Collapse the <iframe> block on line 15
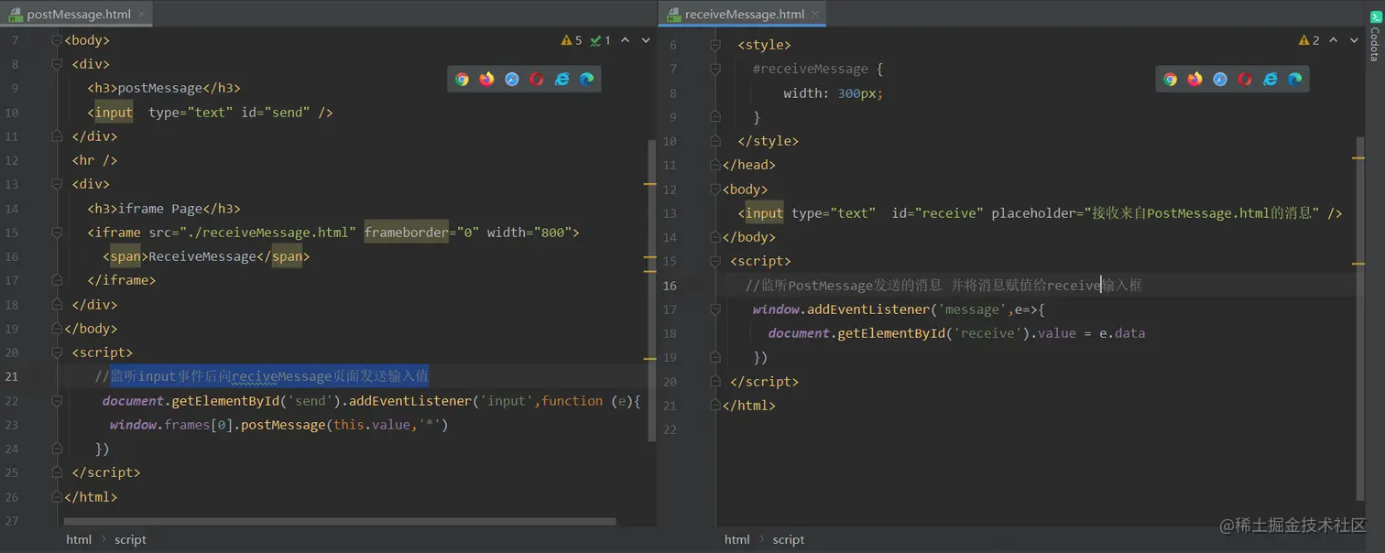Image resolution: width=1385 pixels, height=553 pixels. pos(57,233)
